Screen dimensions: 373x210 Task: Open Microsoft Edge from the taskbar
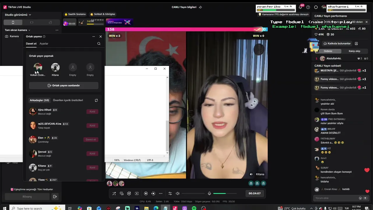tap(156, 208)
